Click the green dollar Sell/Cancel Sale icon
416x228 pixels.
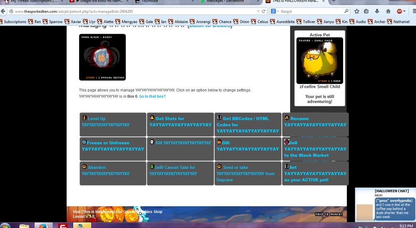tap(152, 167)
